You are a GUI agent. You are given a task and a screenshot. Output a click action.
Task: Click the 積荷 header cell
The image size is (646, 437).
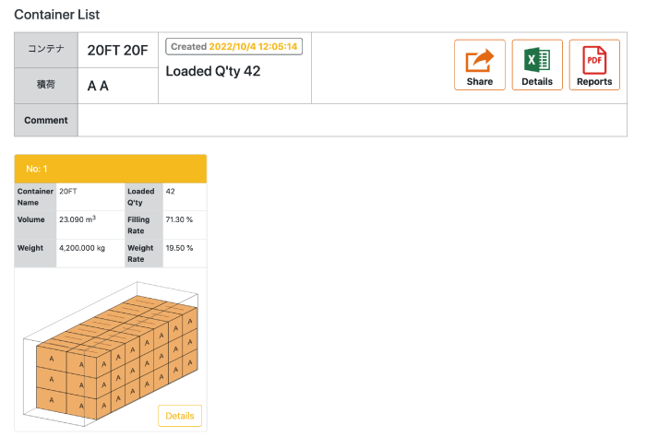[x=46, y=86]
